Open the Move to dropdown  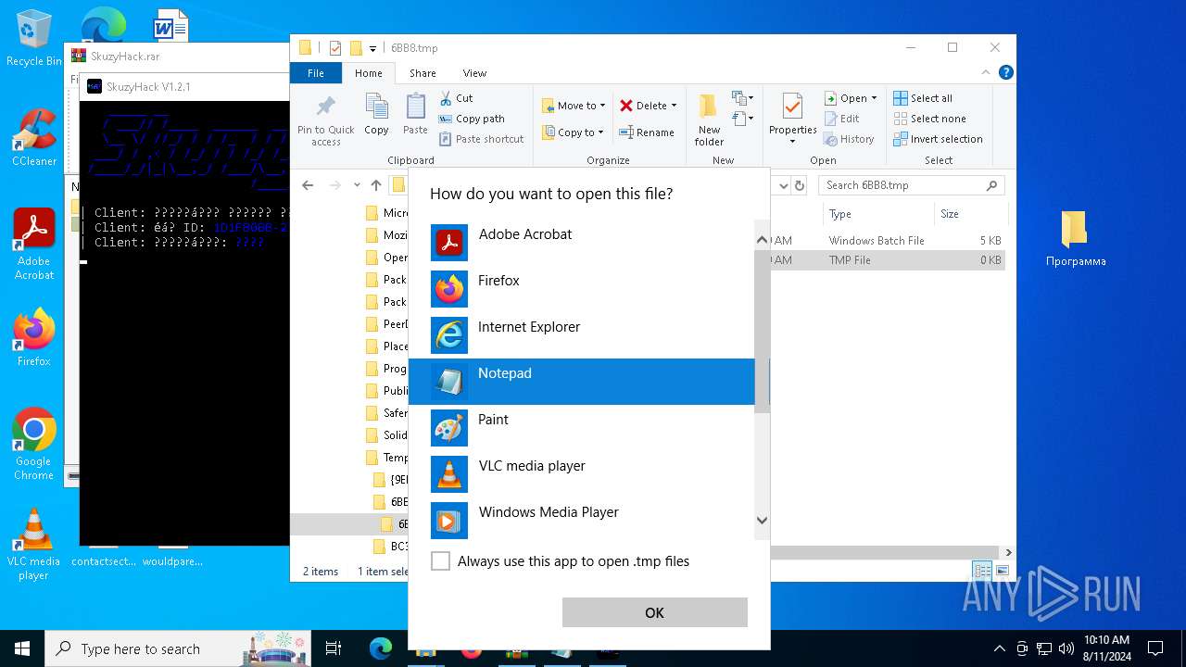tap(573, 106)
